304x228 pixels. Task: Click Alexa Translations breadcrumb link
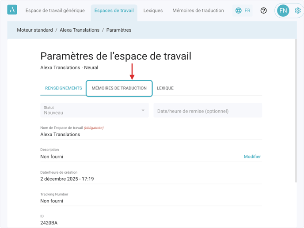point(80,30)
